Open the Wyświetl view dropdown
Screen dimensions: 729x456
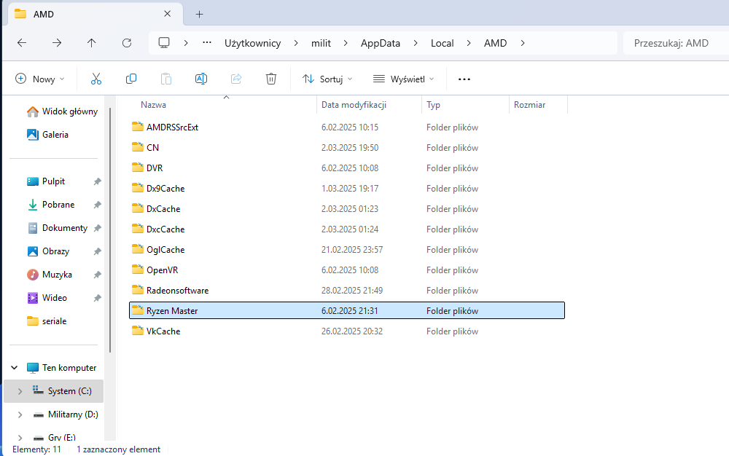tap(403, 79)
